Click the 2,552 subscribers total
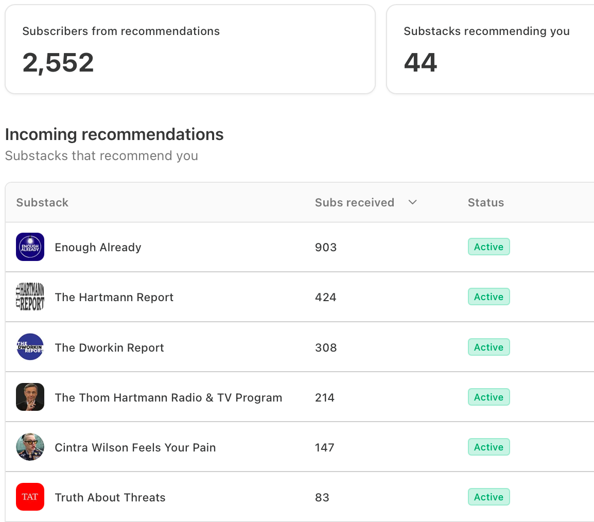The image size is (594, 522). tap(58, 62)
